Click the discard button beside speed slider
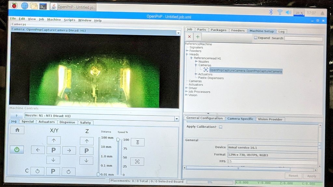333x187 pixels. pyautogui.click(x=138, y=142)
